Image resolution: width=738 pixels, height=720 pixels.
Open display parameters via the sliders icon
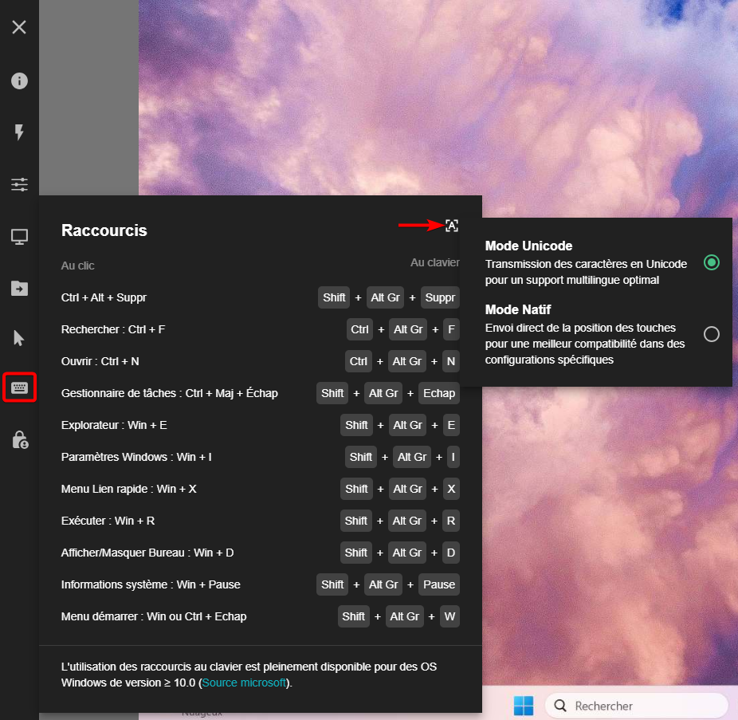(x=18, y=184)
